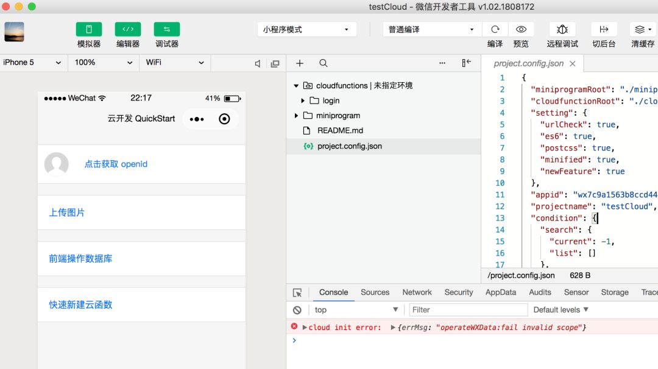Click 点击获取 openid link
658x369 pixels.
pos(116,164)
